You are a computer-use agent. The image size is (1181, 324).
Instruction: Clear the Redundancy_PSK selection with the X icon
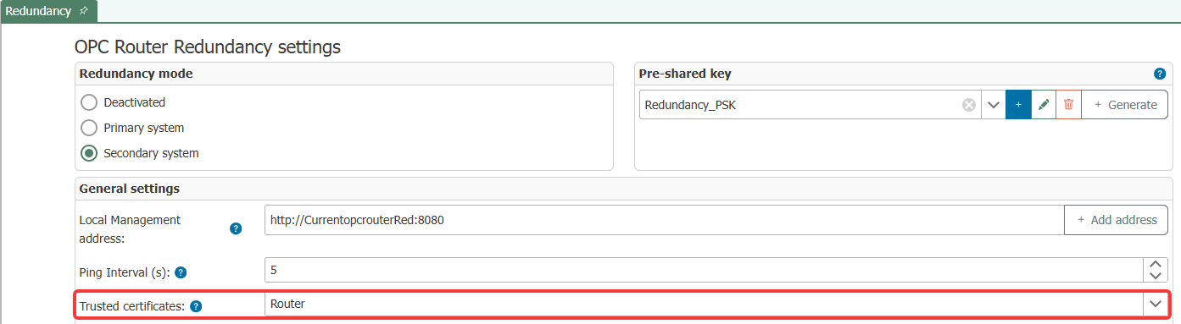969,105
